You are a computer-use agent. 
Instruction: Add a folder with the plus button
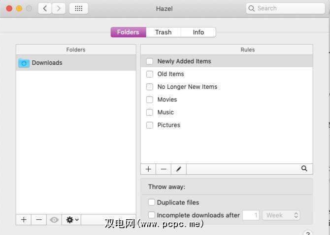[x=24, y=220]
